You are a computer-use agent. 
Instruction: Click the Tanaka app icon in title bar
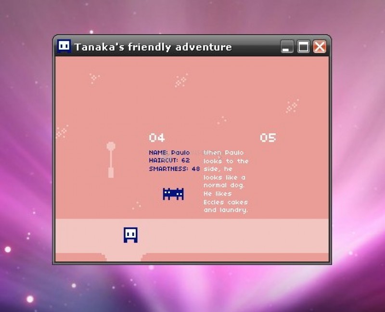tap(64, 46)
